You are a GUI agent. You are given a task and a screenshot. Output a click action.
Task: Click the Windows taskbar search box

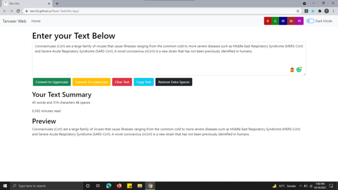point(46,186)
